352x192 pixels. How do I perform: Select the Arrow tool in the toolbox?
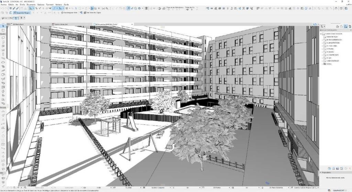[x=3, y=26]
